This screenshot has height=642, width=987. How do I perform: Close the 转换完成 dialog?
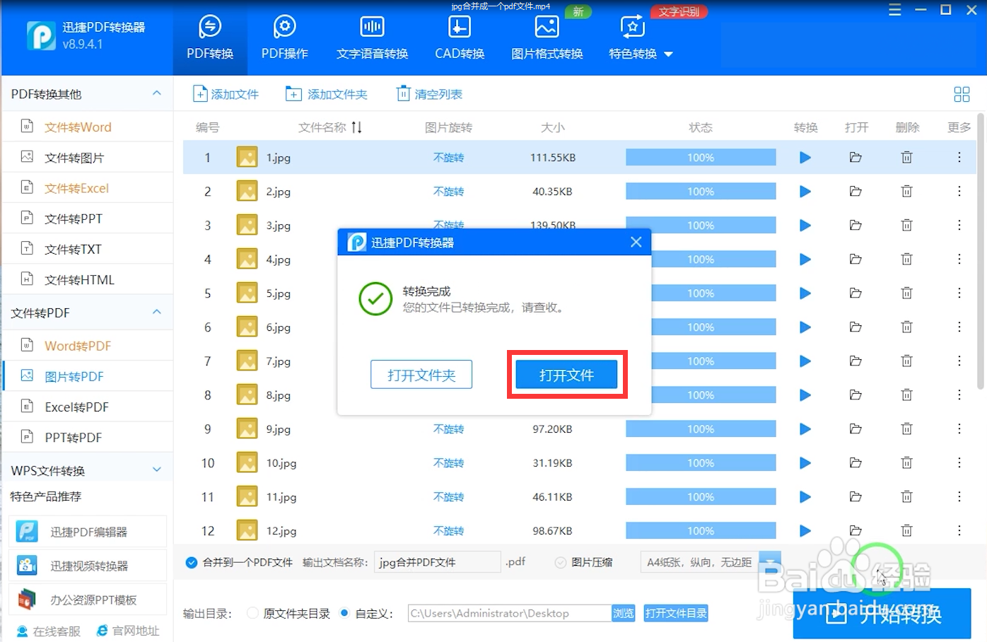636,242
